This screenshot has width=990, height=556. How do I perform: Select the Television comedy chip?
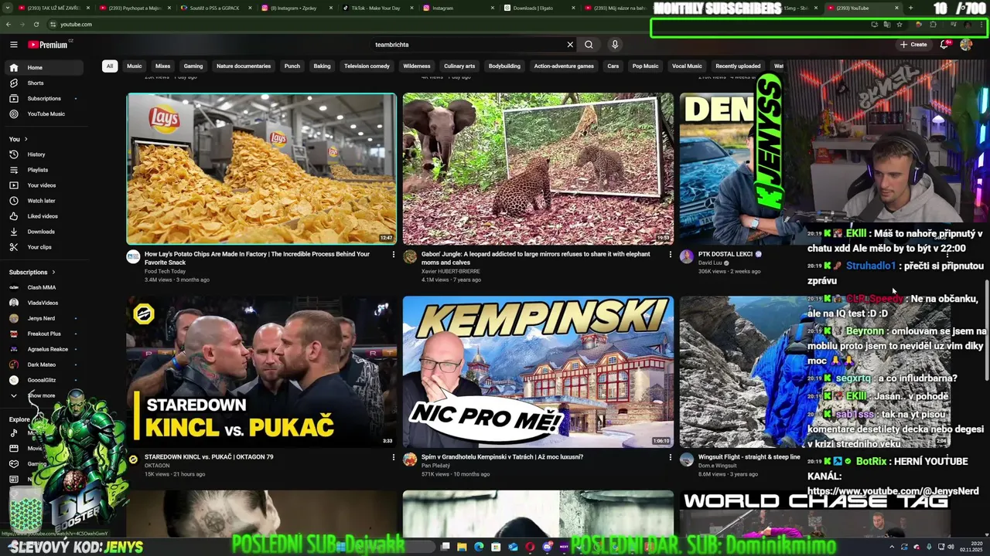coord(367,66)
